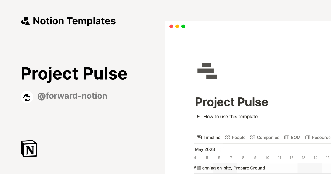This screenshot has width=331, height=174.
Task: Click the Timeline view icon
Action: tap(199, 137)
